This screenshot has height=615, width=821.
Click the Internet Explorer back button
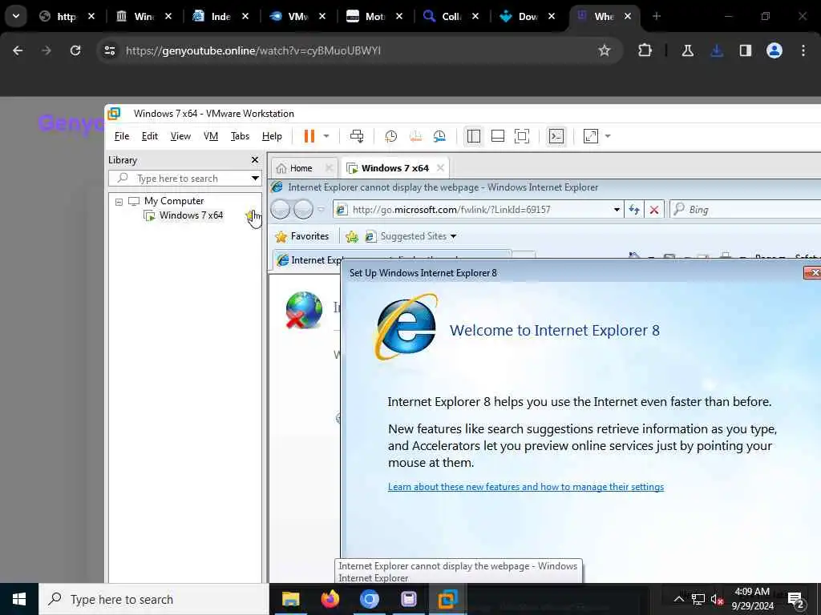coord(280,210)
